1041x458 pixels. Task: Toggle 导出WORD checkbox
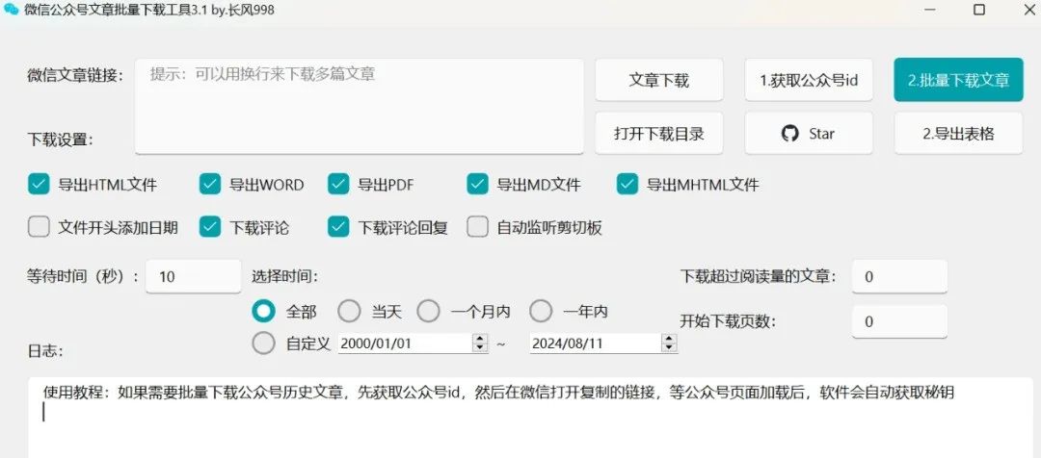pos(210,185)
